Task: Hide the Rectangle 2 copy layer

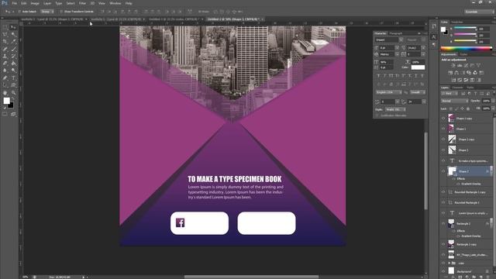Action: [x=443, y=244]
